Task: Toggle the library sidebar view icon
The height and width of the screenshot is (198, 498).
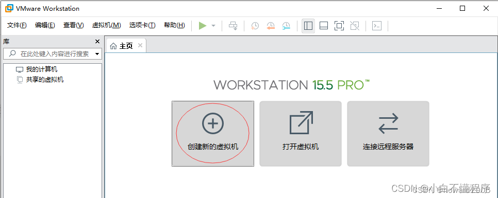Action: (x=308, y=26)
